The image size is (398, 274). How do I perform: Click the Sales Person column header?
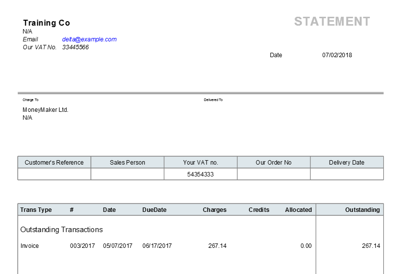click(x=128, y=163)
